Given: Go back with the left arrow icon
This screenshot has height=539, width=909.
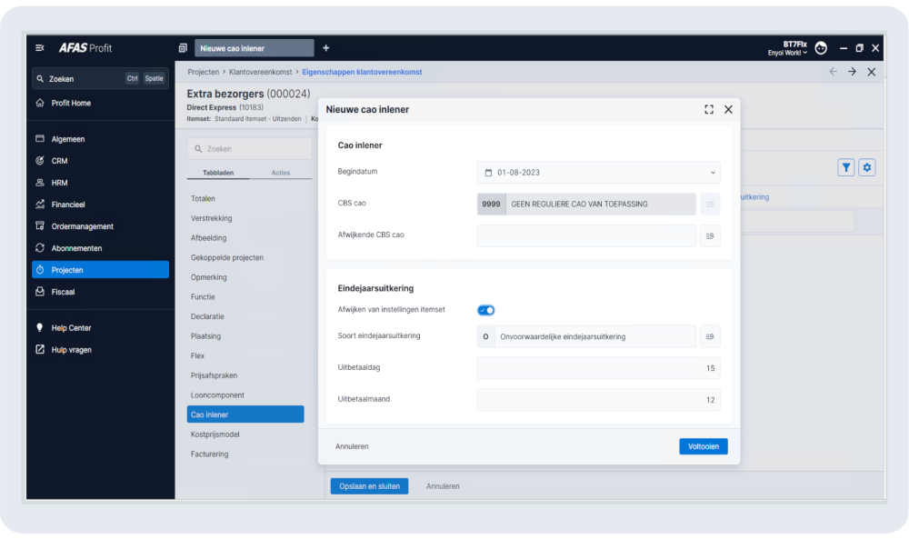Looking at the screenshot, I should [833, 72].
